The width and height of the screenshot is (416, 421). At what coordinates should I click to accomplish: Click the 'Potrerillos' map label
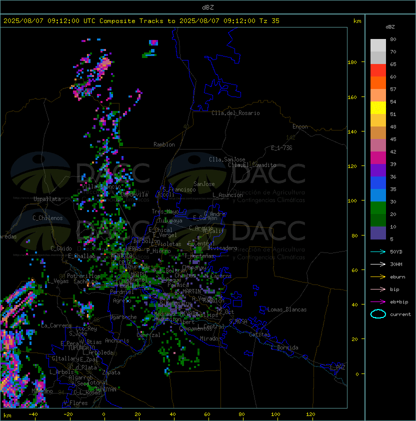(x=83, y=276)
